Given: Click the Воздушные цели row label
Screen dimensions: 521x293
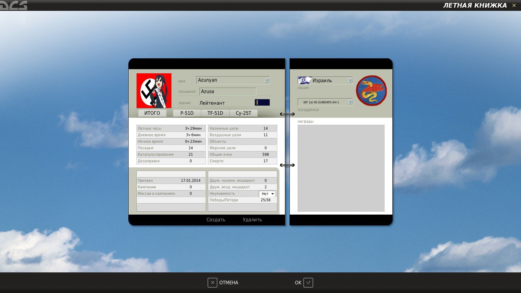Looking at the screenshot, I should (225, 135).
